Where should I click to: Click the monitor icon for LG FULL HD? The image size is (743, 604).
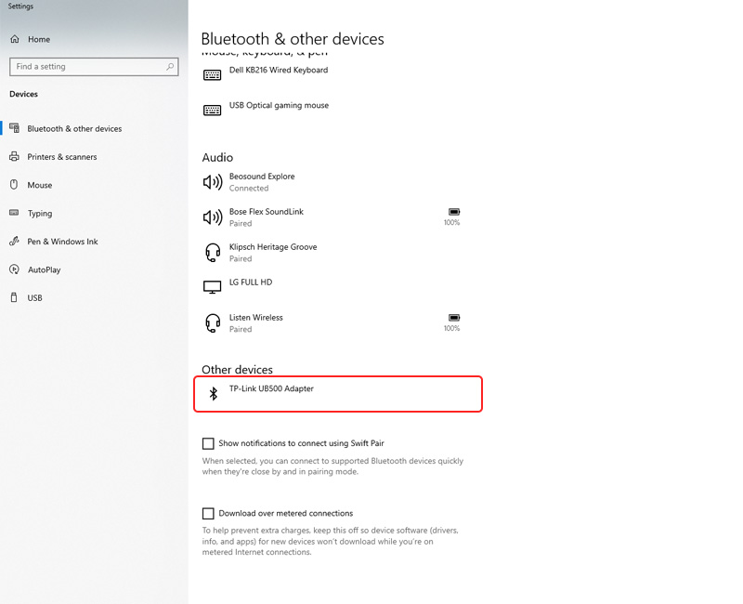point(212,287)
